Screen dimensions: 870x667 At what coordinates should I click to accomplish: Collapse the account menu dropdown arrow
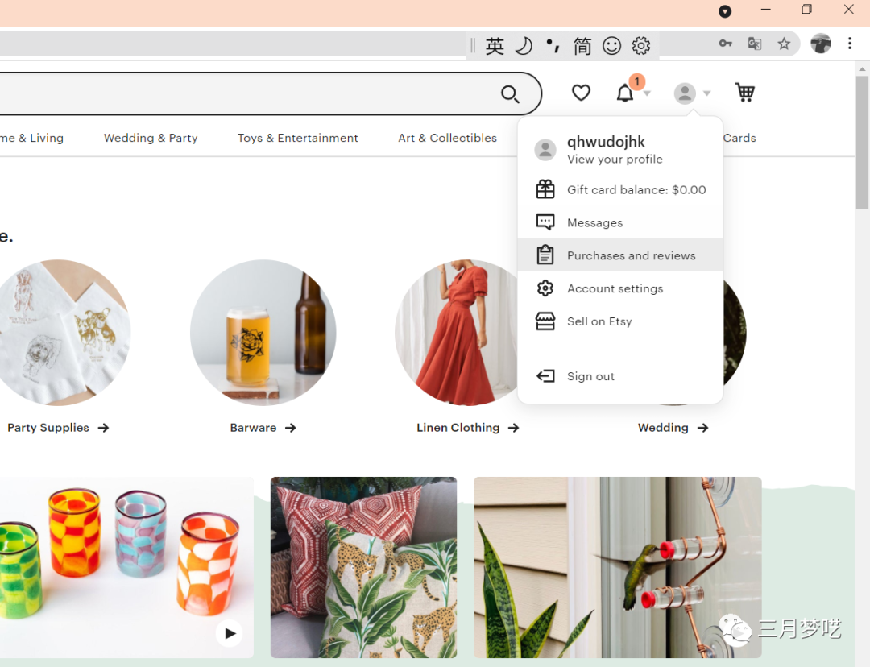click(x=707, y=93)
